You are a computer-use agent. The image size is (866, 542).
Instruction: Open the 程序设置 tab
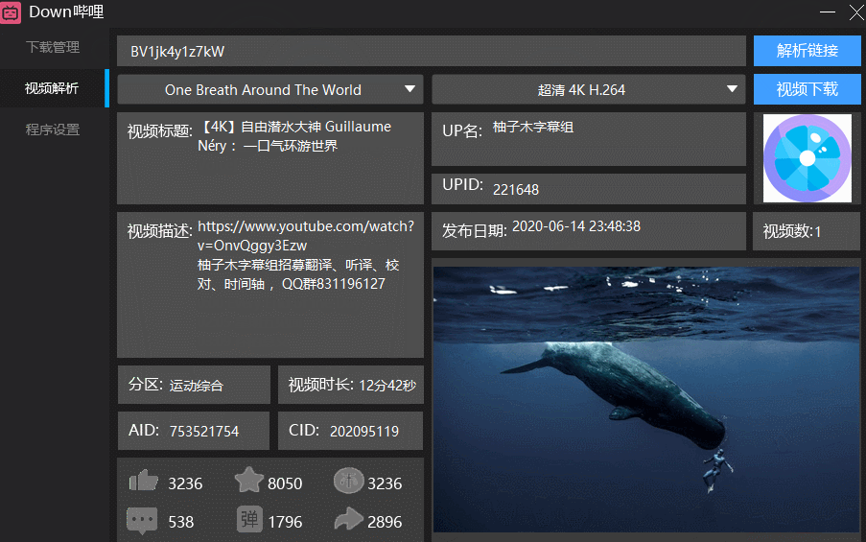click(53, 130)
